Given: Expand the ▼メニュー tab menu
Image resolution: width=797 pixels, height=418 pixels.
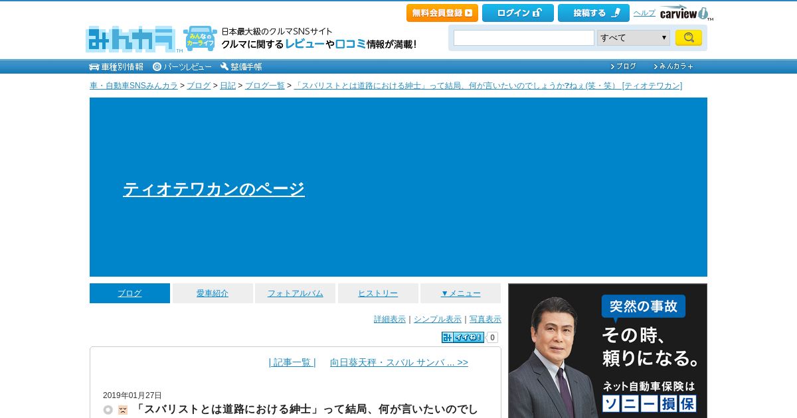Looking at the screenshot, I should [460, 293].
